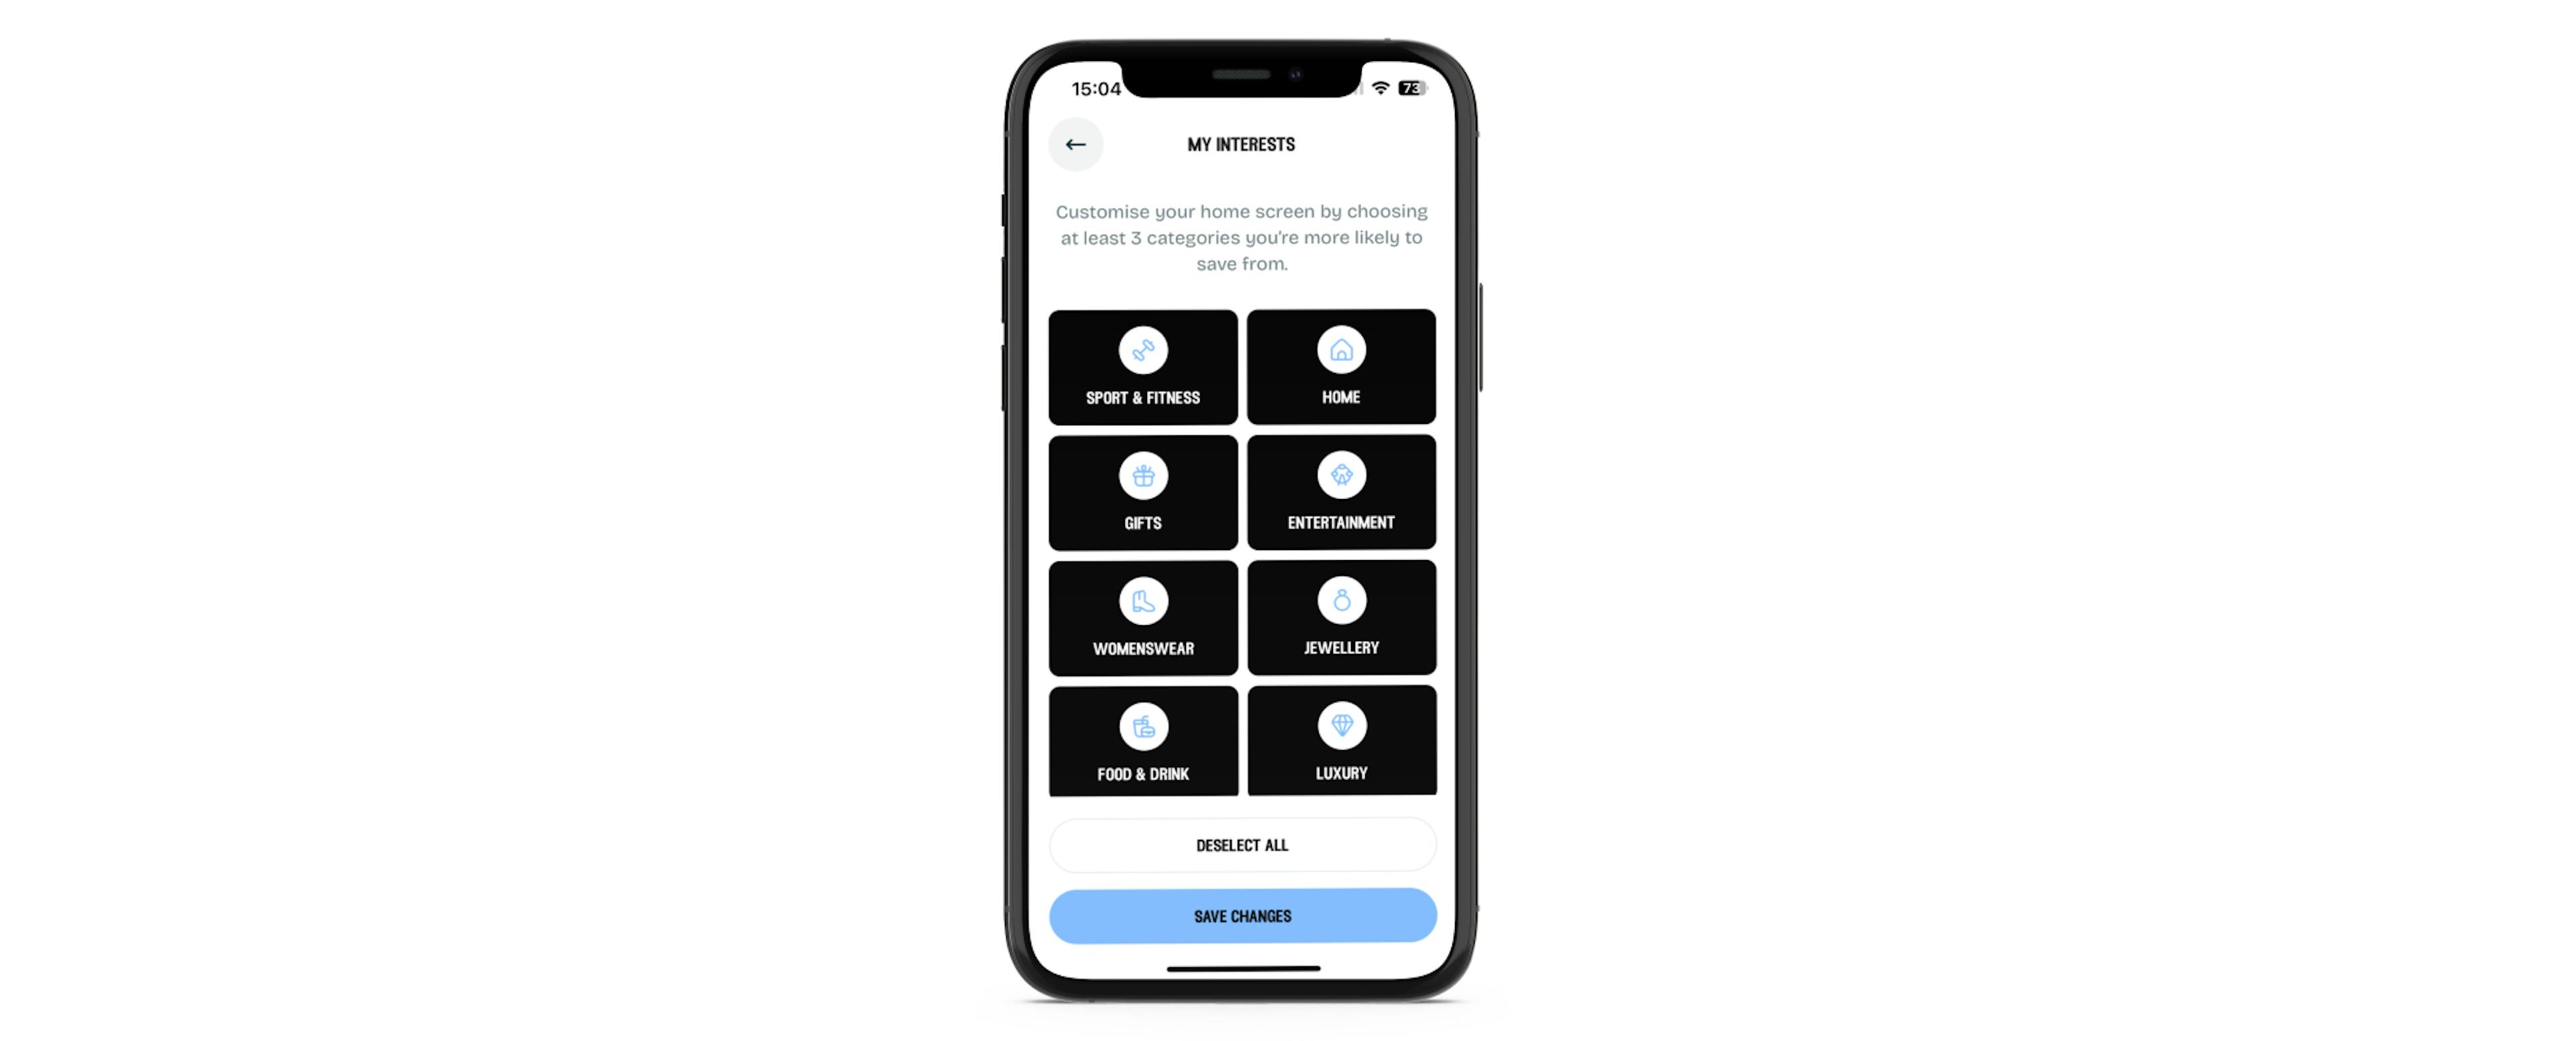Expand the Jewellery category tile
Screen dimensions: 2576x1041
click(x=1340, y=614)
